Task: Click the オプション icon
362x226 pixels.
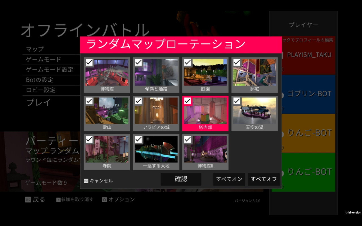Action: (104, 200)
